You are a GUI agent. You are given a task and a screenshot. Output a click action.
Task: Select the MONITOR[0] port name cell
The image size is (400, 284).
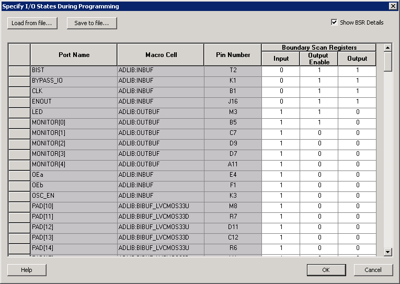pyautogui.click(x=74, y=122)
